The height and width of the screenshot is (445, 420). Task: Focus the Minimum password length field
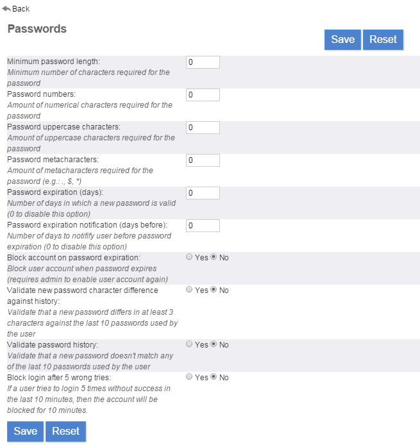[203, 62]
